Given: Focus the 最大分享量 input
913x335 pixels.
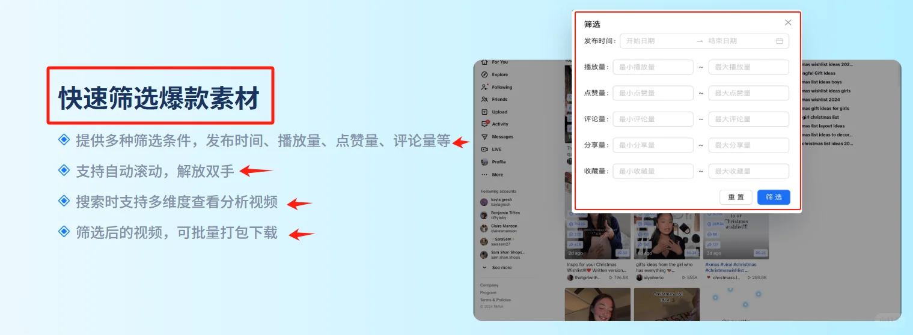Looking at the screenshot, I should click(748, 145).
